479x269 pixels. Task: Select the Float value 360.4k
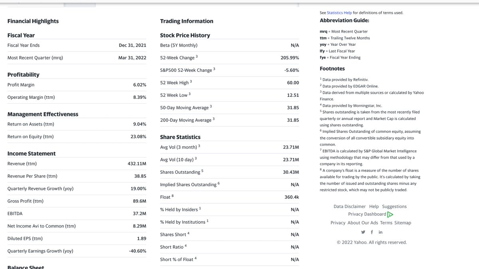(291, 197)
